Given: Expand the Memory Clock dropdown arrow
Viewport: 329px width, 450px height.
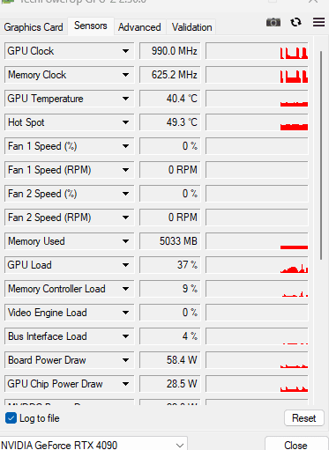Looking at the screenshot, I should 125,75.
